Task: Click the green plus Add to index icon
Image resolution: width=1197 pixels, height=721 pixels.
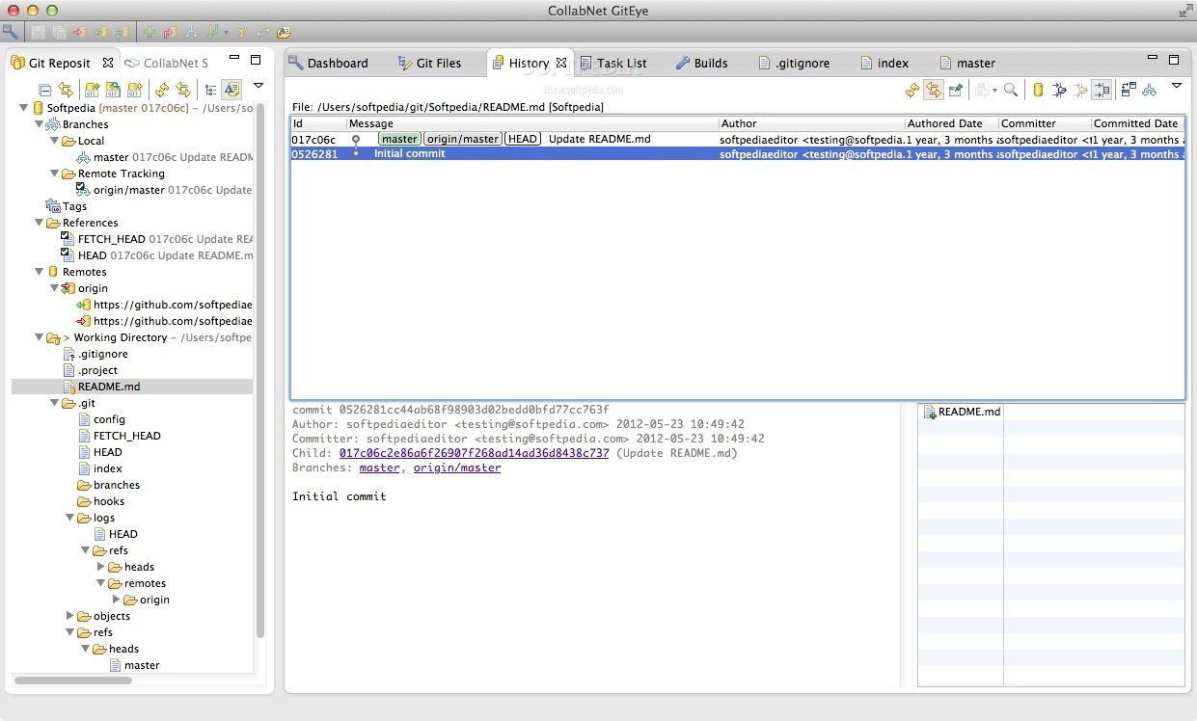Action: pyautogui.click(x=150, y=32)
